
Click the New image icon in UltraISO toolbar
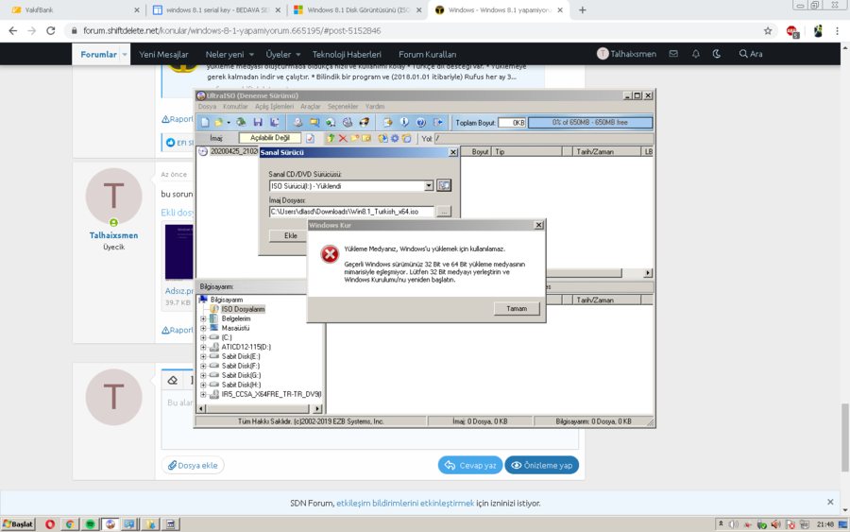(x=205, y=123)
